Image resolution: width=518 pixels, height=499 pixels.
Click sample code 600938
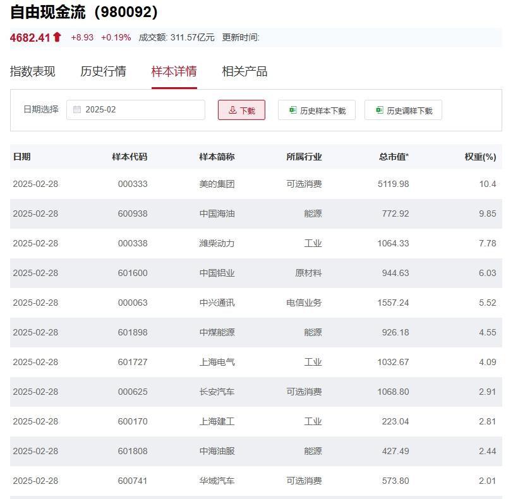coord(133,213)
